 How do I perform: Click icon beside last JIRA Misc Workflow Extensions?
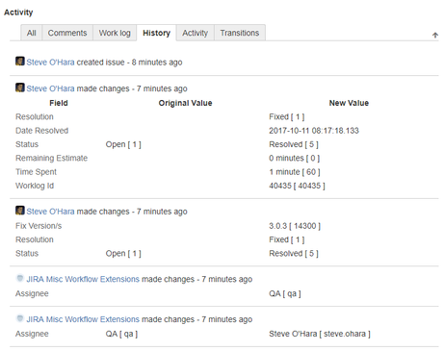[20, 318]
